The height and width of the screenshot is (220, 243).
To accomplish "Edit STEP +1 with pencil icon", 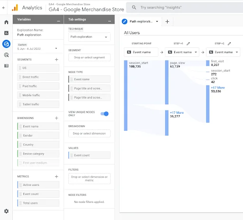I will (x=188, y=44).
